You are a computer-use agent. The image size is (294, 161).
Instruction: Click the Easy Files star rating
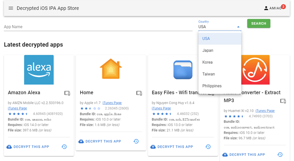[x=162, y=114]
